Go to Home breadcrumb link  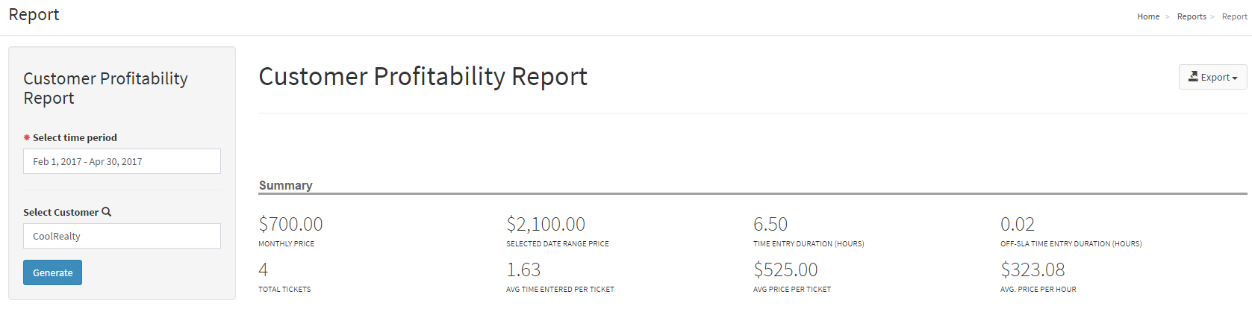1148,16
